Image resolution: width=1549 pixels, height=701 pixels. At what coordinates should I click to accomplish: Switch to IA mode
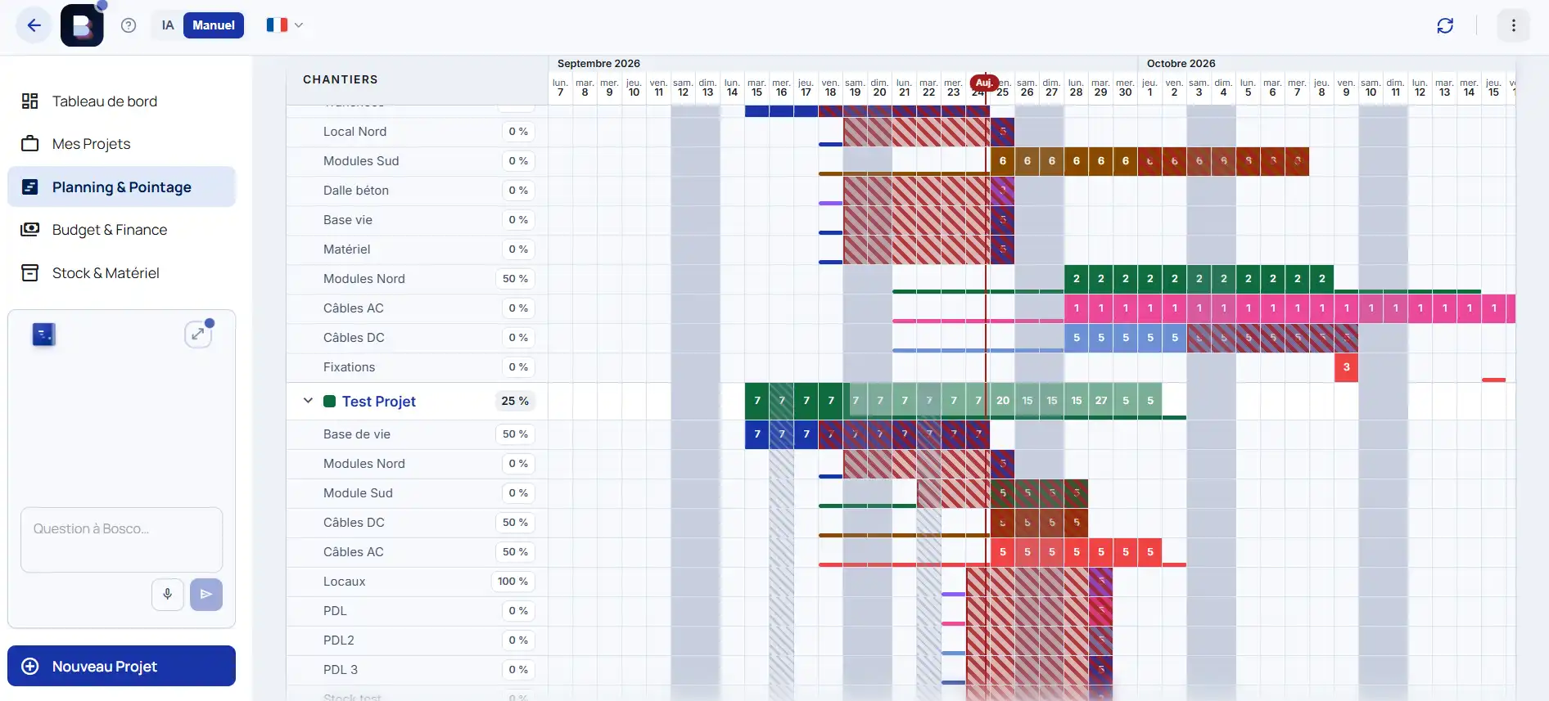(168, 25)
